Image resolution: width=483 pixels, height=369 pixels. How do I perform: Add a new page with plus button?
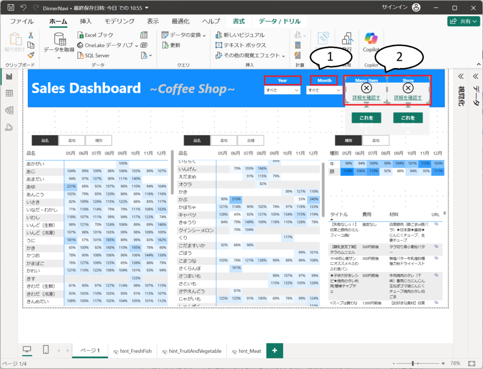[x=275, y=351]
